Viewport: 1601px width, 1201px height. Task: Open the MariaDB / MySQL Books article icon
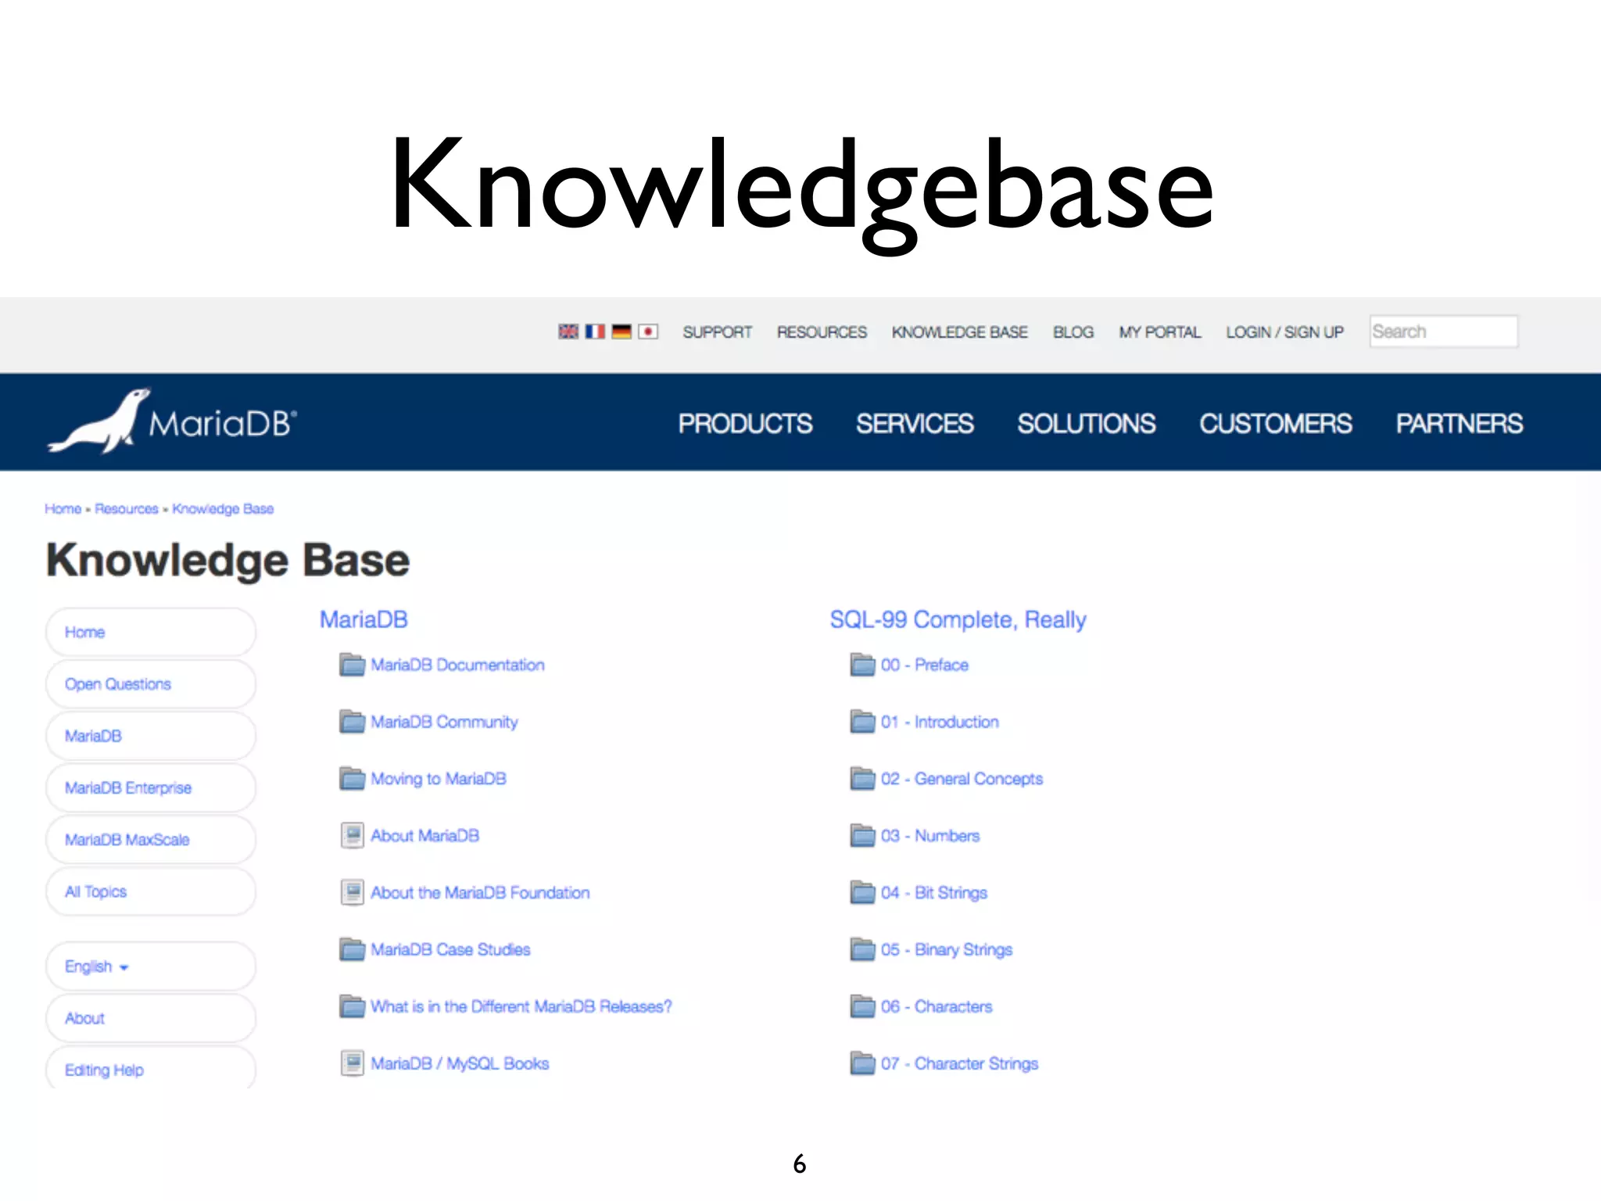(353, 1063)
